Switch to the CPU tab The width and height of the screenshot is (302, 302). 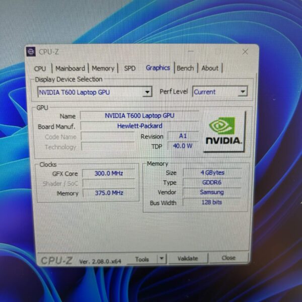pyautogui.click(x=40, y=69)
